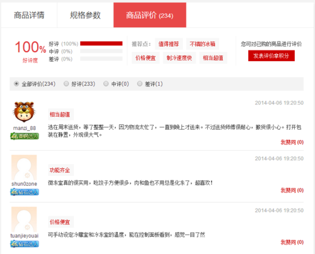Select the 差评(1) radio option

point(140,84)
